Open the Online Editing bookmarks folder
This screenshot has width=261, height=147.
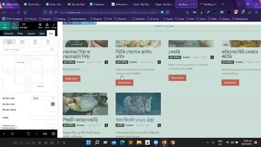tap(77, 19)
